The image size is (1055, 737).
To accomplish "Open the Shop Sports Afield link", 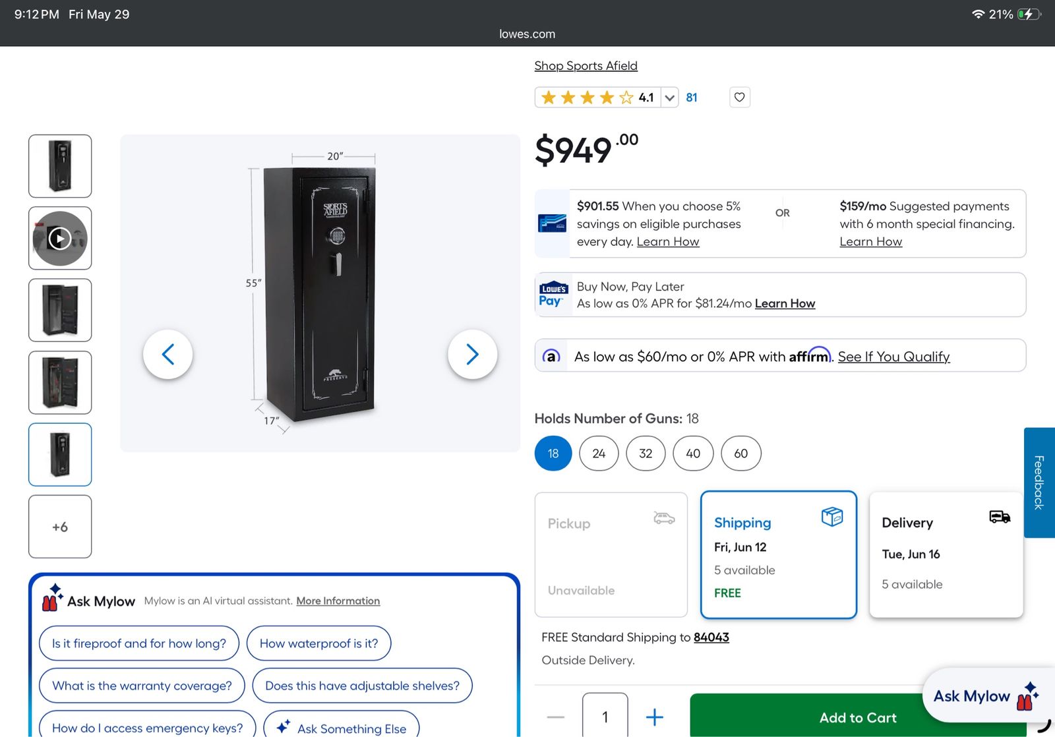I will [586, 66].
